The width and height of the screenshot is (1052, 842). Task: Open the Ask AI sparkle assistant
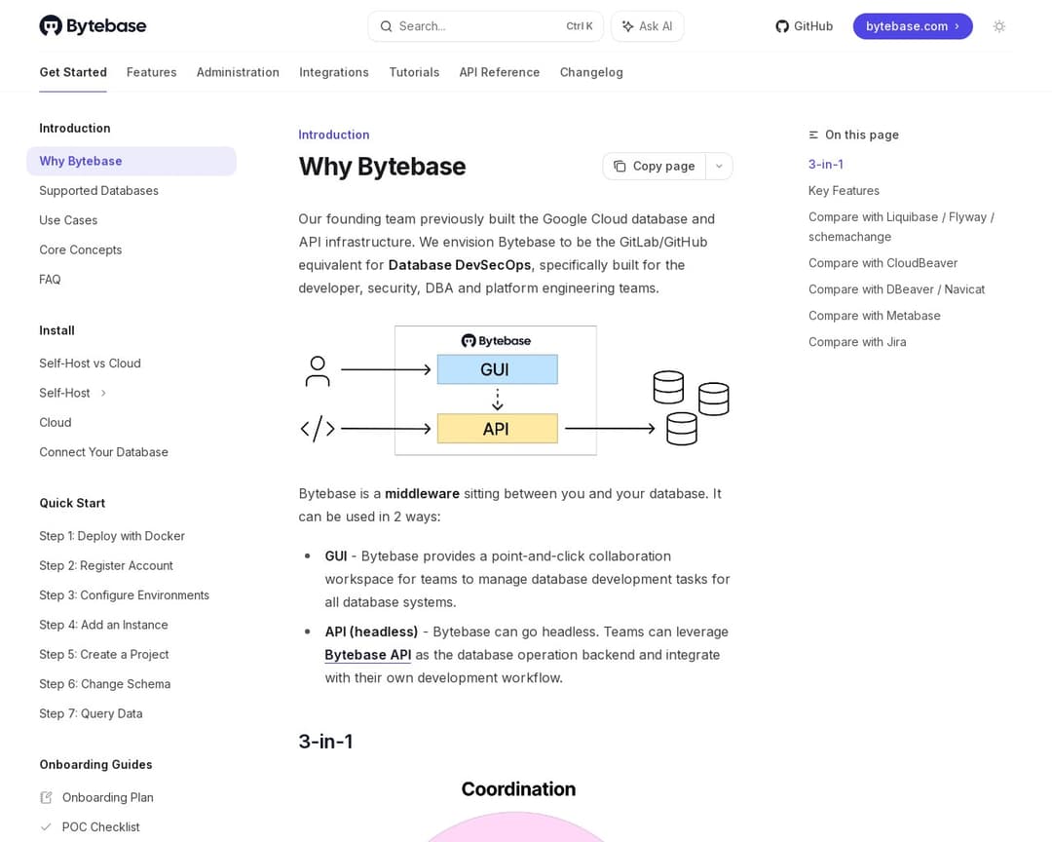[647, 26]
